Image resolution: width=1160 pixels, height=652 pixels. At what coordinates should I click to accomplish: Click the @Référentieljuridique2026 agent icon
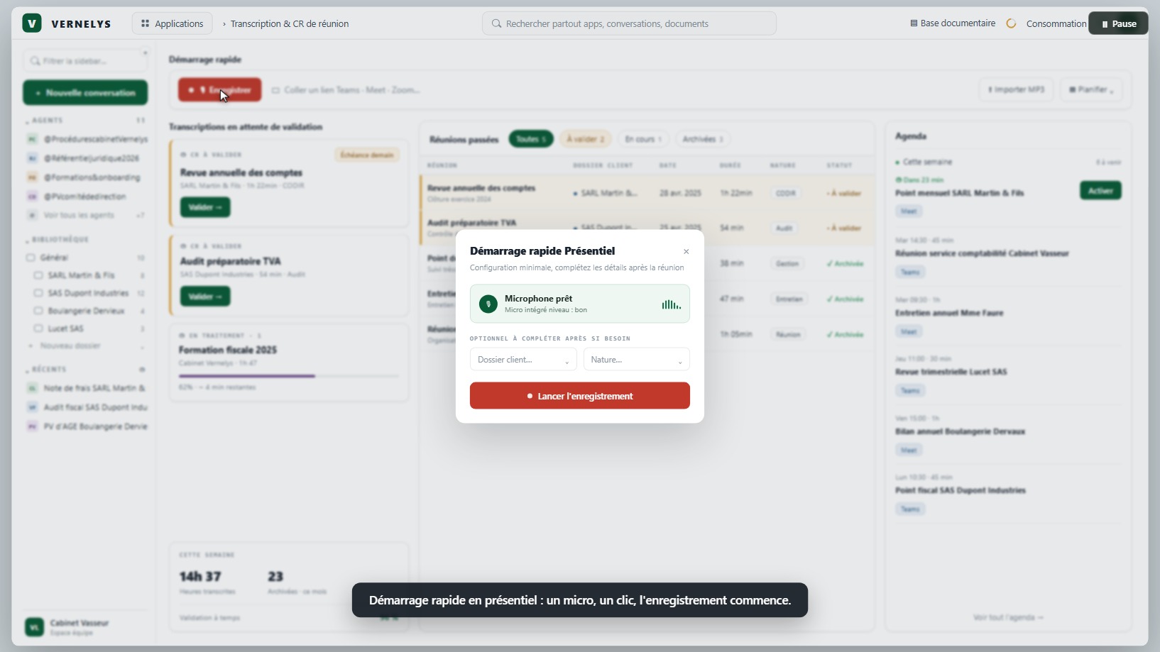point(32,158)
